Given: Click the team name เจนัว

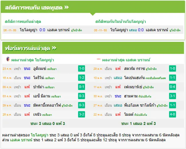Looking at the screenshot, I should (37, 114).
